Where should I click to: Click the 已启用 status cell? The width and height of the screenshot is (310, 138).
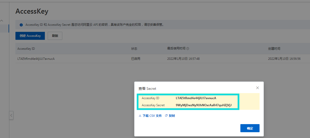[x=136, y=59]
